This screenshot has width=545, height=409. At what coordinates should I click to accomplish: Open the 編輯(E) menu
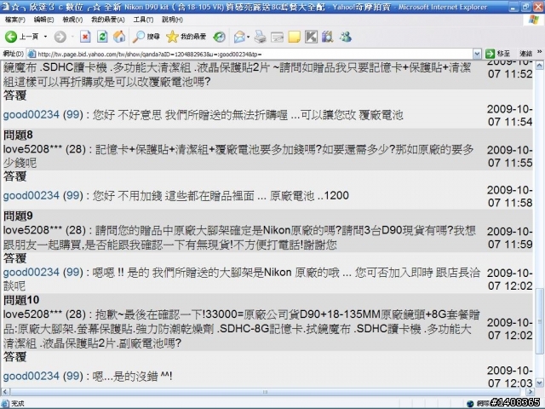point(43,20)
